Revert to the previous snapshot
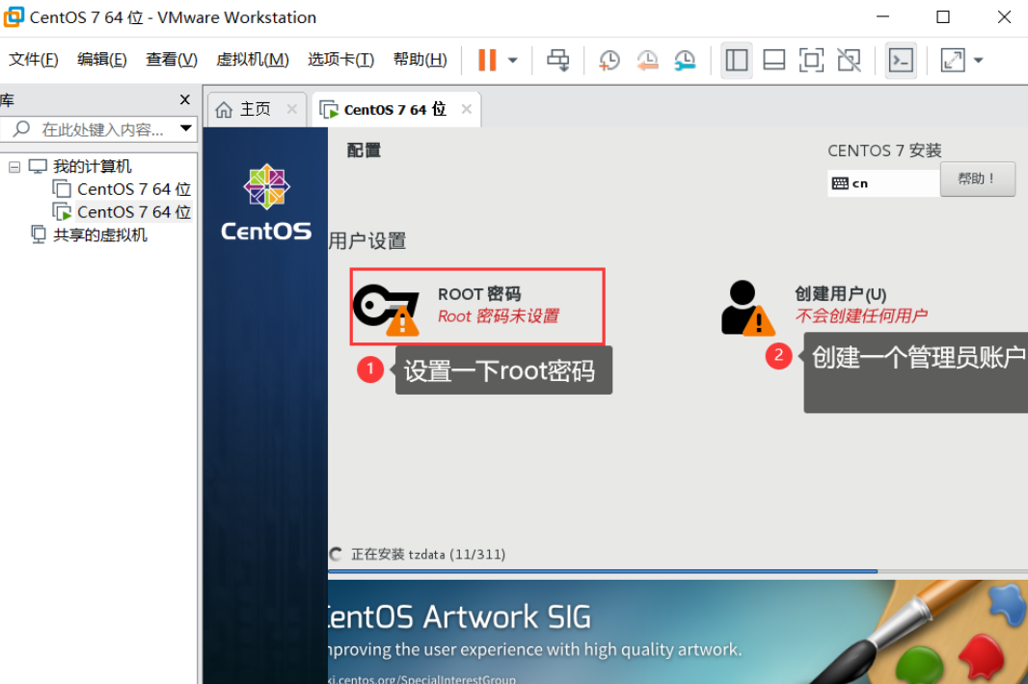This screenshot has height=684, width=1028. [x=647, y=61]
